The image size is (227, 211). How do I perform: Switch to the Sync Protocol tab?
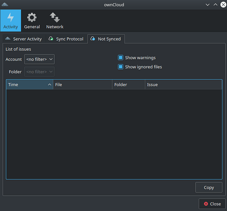click(x=67, y=39)
